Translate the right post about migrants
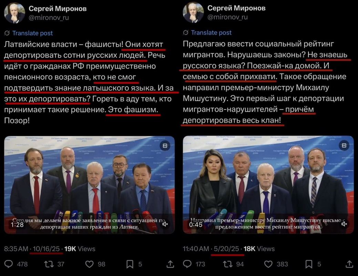The image size is (358, 276). pos(211,33)
